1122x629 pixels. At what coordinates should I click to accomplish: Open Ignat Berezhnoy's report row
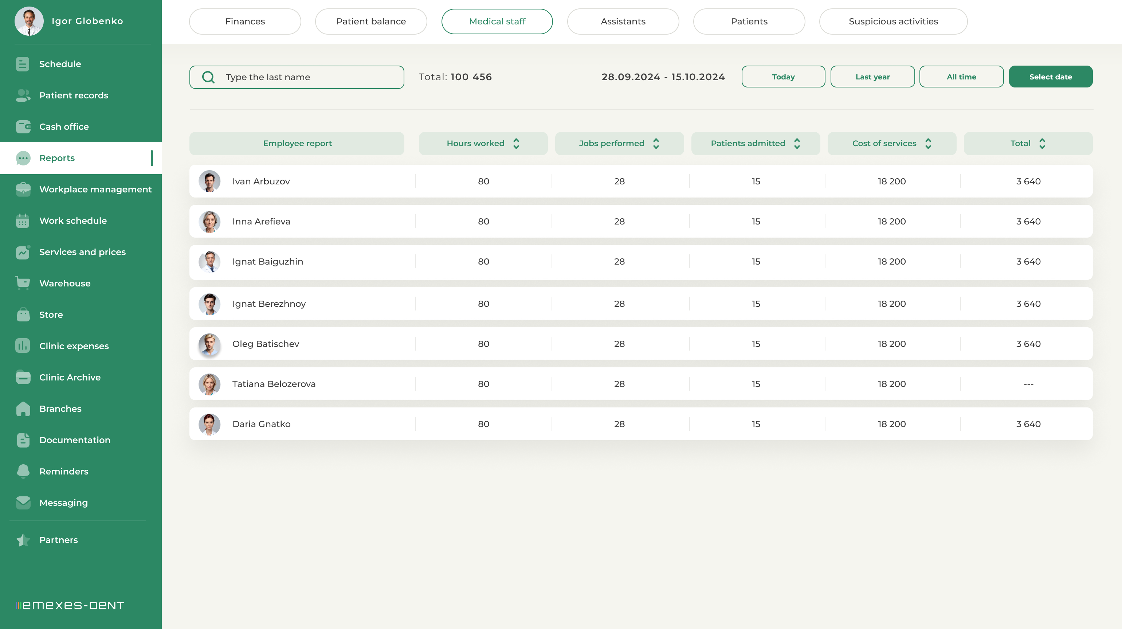pyautogui.click(x=641, y=304)
